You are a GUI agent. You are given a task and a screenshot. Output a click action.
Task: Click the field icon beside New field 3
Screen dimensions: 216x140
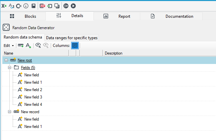[x=20, y=97]
